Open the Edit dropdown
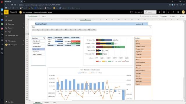 point(44,16)
